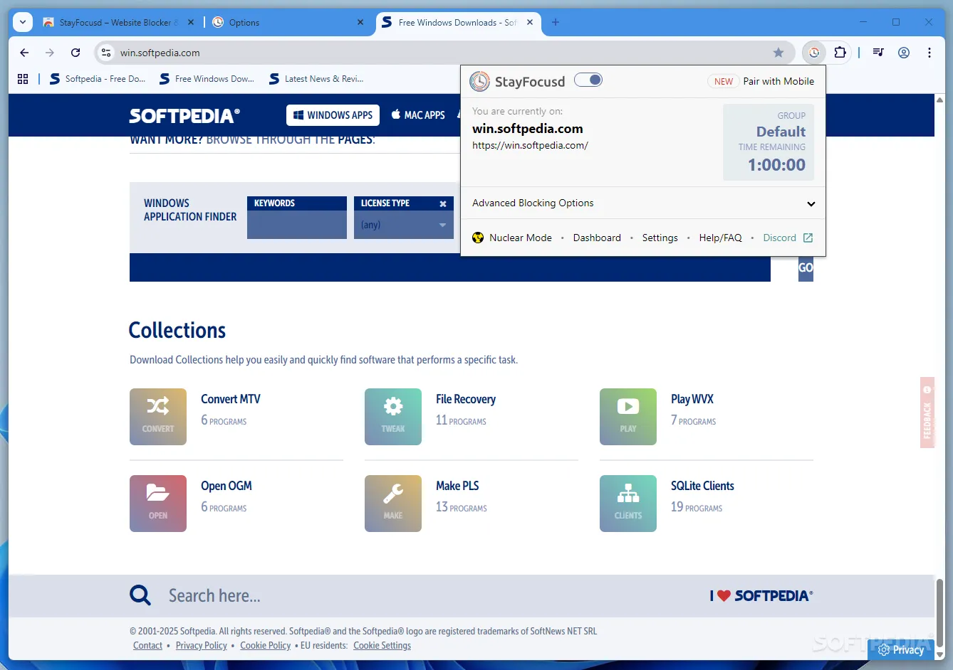Open File Recovery tweak icon
This screenshot has height=670, width=953.
[x=393, y=417]
